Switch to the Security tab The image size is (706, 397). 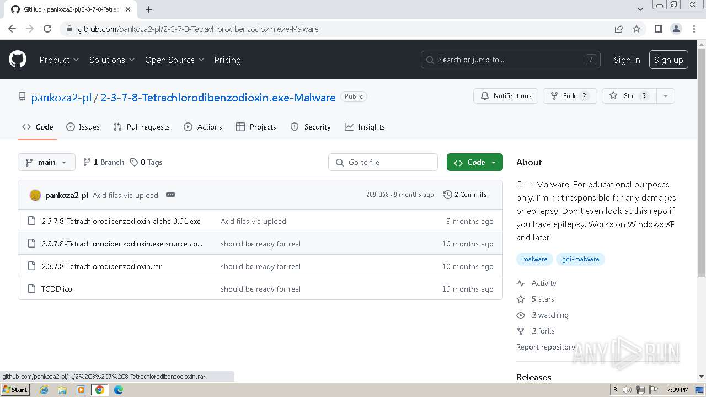[311, 127]
